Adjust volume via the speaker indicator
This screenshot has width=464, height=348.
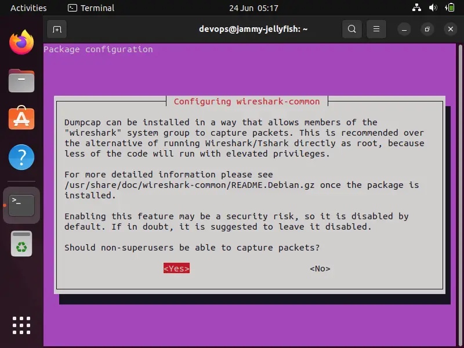point(434,8)
